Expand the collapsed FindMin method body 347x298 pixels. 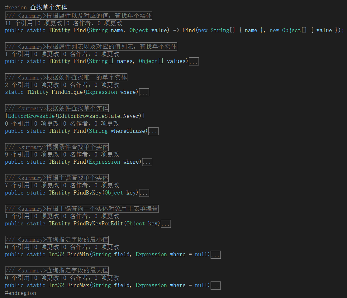click(x=216, y=255)
